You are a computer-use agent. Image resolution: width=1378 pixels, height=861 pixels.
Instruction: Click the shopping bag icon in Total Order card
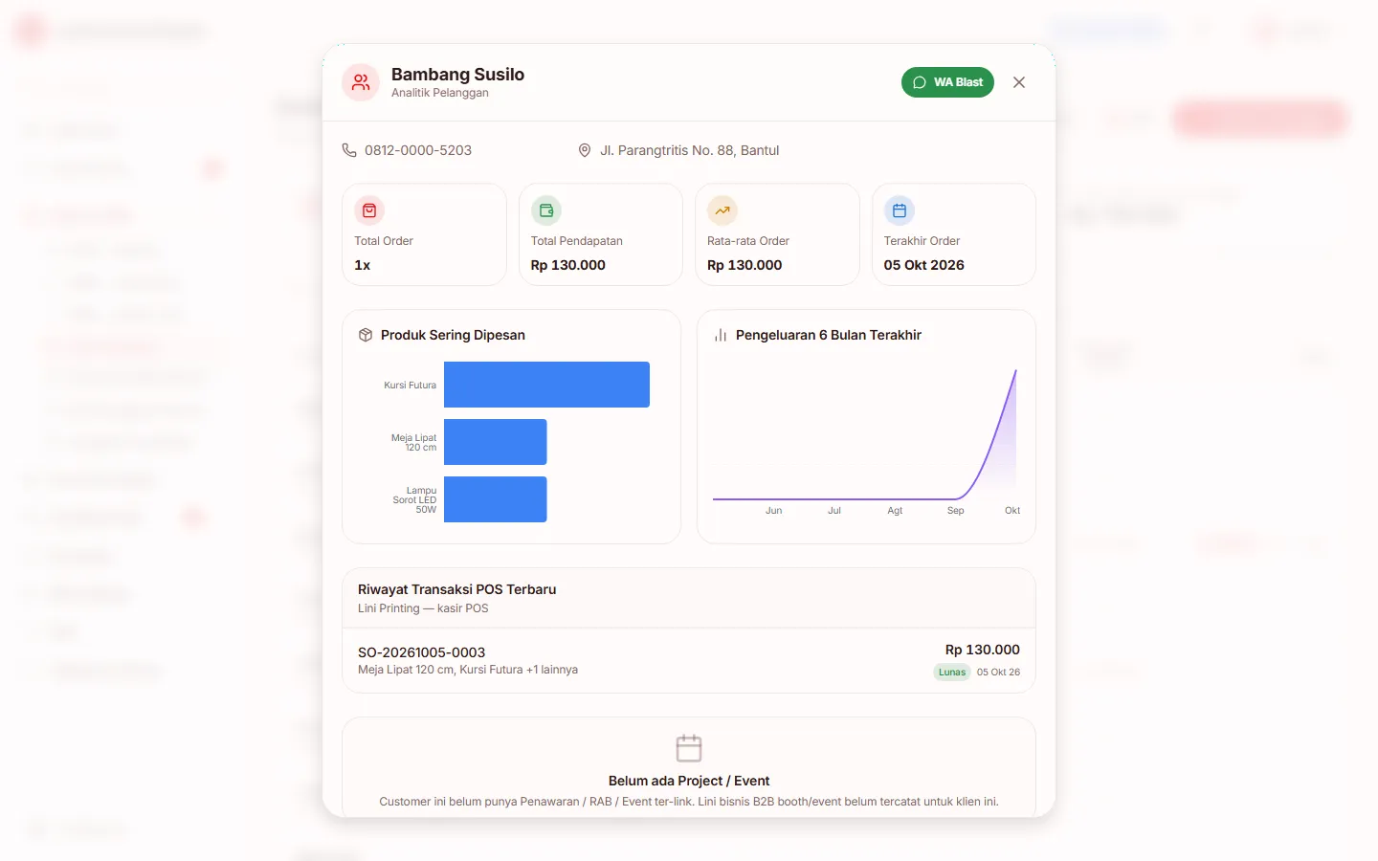point(369,210)
